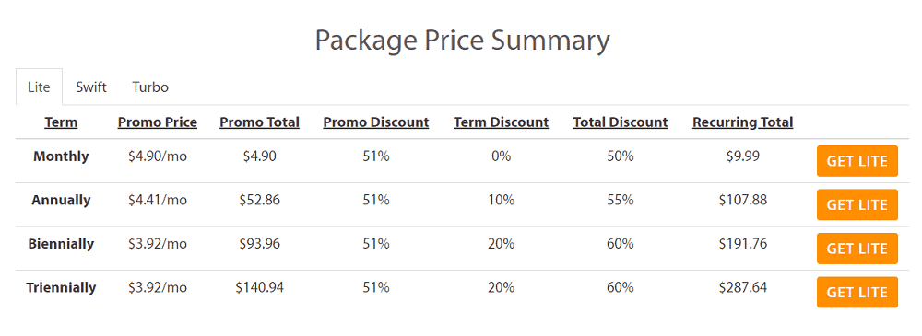Click the Promo Total column header
922x336 pixels.
point(259,122)
